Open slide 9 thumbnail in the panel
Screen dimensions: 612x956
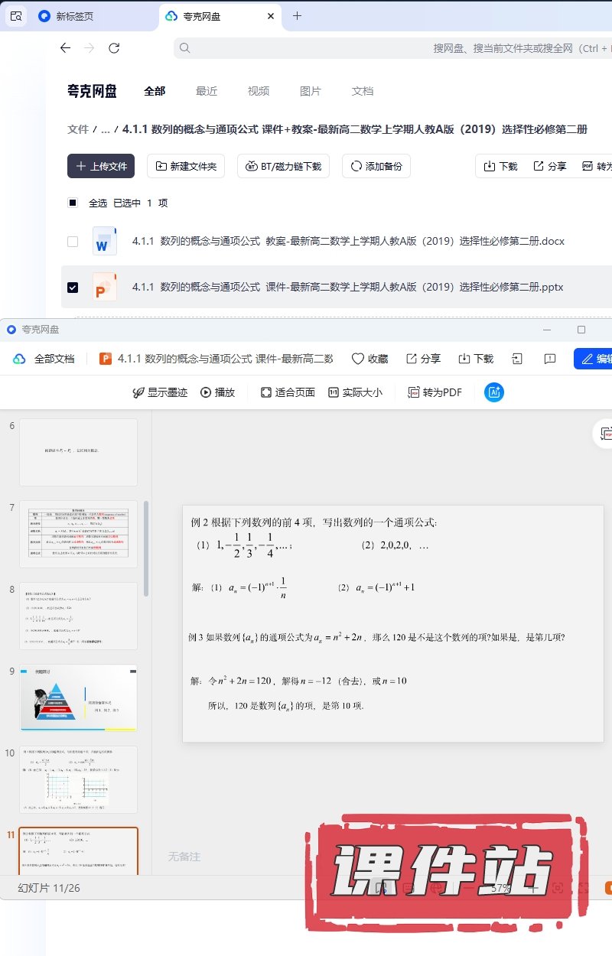[78, 697]
